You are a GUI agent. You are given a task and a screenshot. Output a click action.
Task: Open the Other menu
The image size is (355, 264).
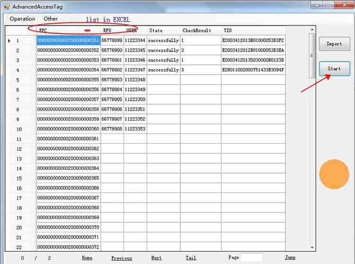(51, 19)
